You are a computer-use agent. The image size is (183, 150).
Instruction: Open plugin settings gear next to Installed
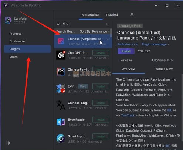click(132, 15)
